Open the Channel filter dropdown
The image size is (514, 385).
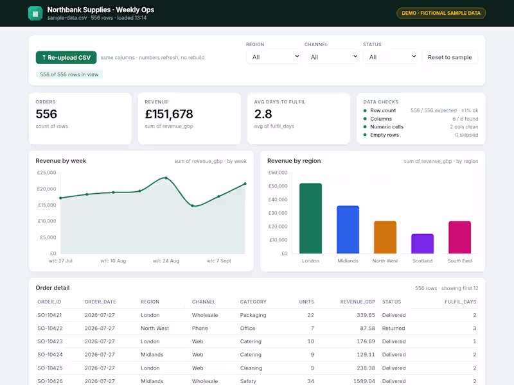(332, 57)
